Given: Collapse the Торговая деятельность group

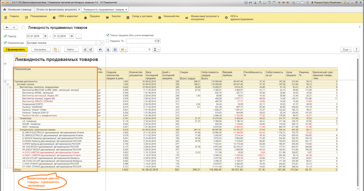Looking at the screenshot, I should (5, 81).
